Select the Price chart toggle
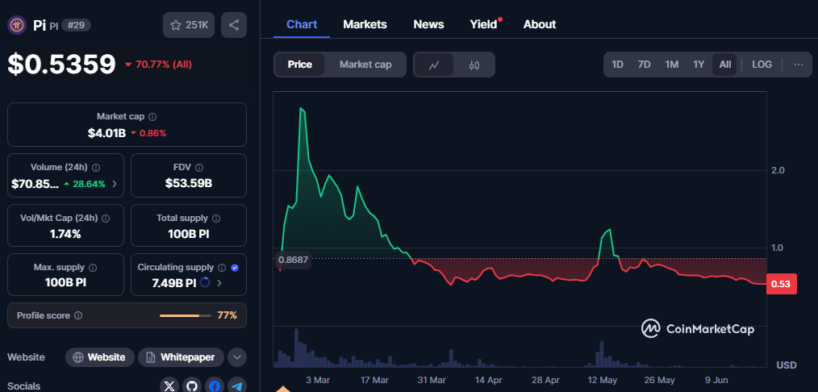The image size is (818, 392). coord(300,65)
